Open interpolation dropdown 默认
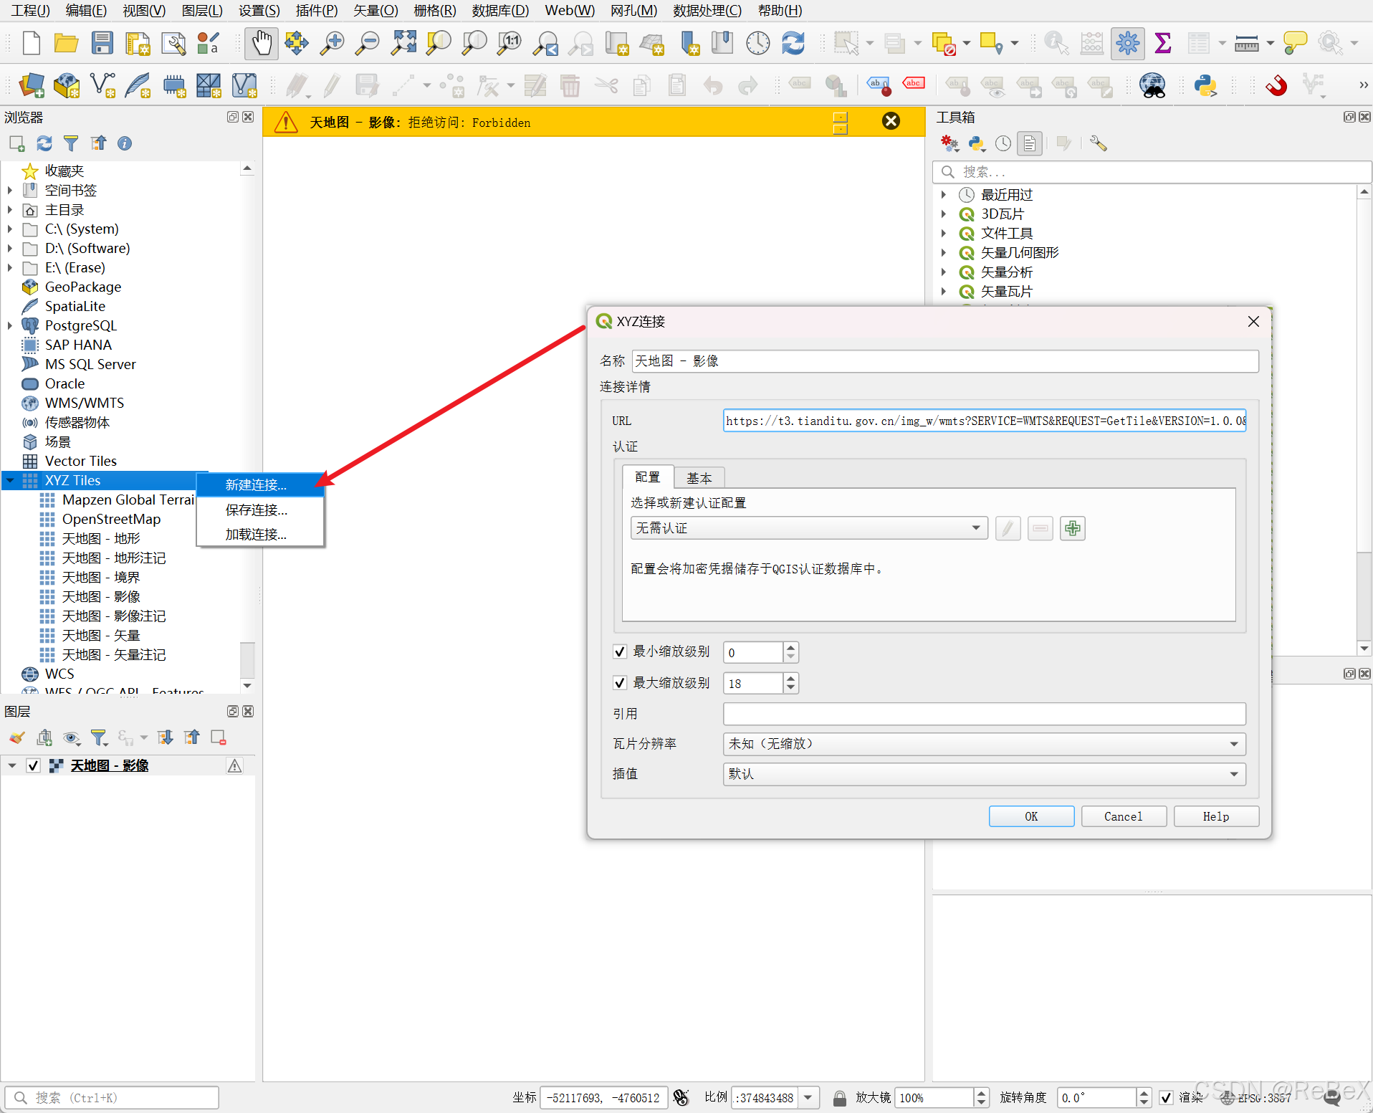This screenshot has height=1113, width=1373. click(x=984, y=774)
